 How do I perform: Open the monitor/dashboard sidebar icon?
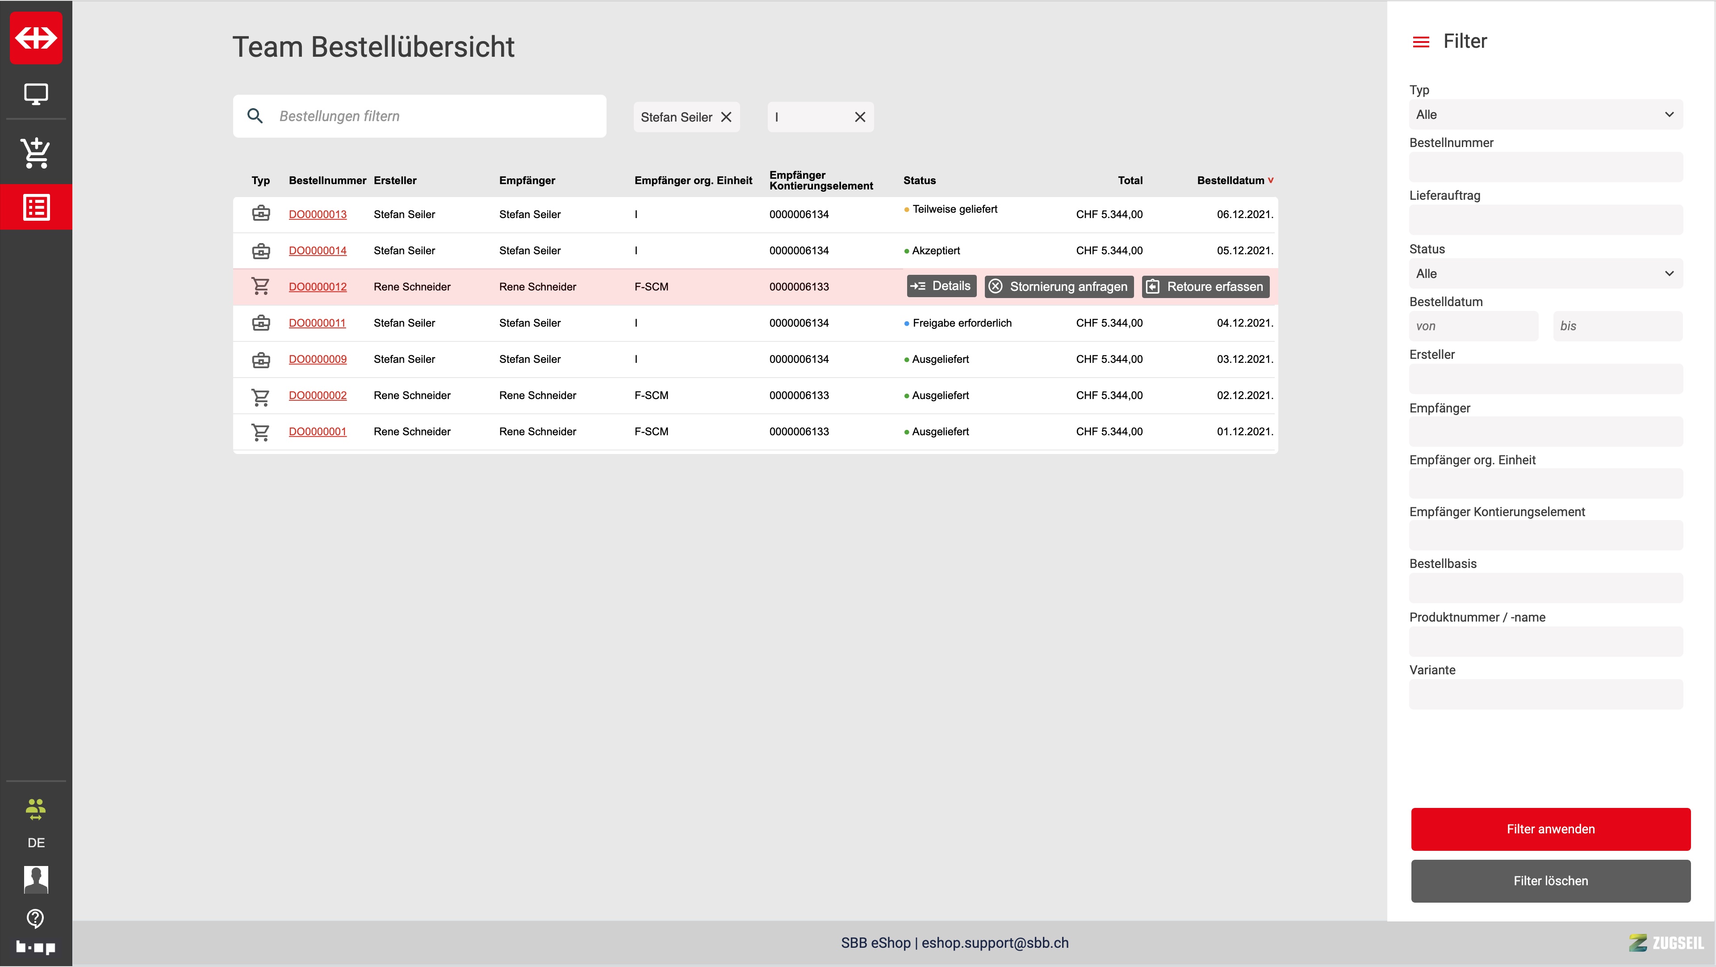point(36,94)
